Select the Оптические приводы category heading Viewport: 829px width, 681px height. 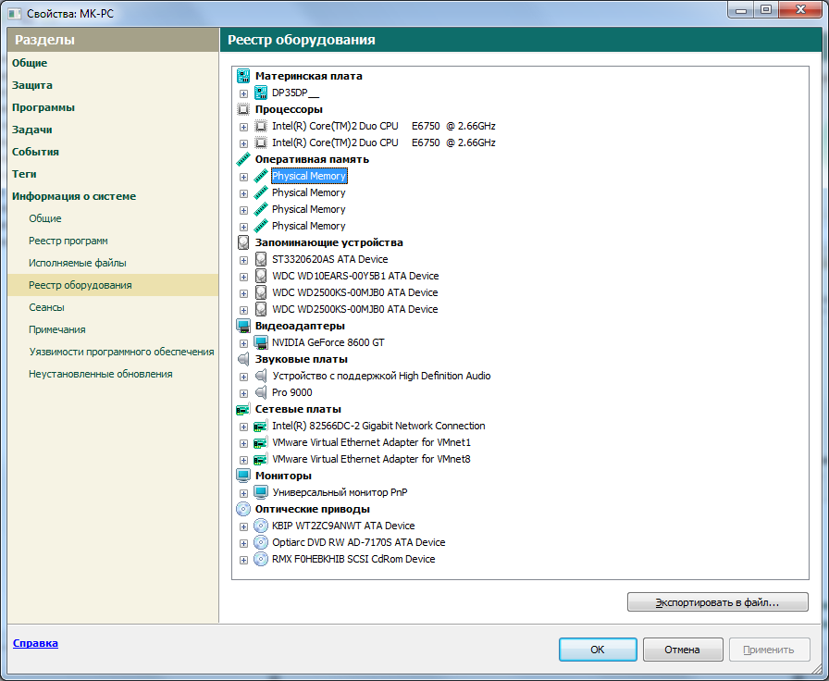pyautogui.click(x=312, y=509)
